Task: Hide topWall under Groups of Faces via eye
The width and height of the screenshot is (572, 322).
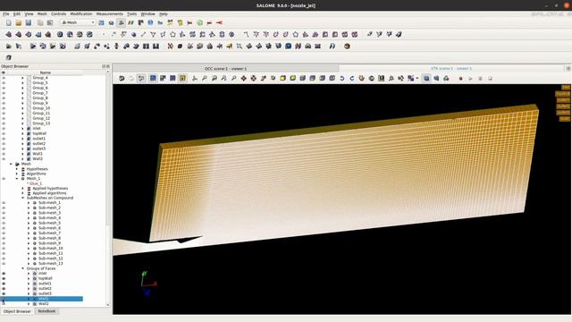Action: point(4,278)
